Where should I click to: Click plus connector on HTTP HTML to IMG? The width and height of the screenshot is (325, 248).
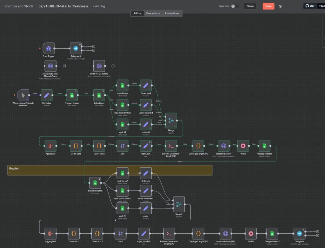113,66
